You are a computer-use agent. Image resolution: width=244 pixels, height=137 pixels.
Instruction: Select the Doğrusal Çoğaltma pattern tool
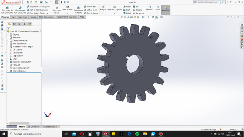(115, 8)
